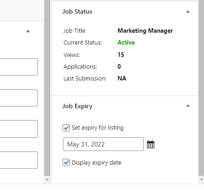Click the Job Expiry heading

click(78, 106)
